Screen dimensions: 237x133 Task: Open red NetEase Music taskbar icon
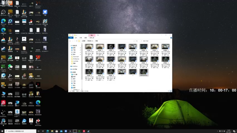pos(84,131)
